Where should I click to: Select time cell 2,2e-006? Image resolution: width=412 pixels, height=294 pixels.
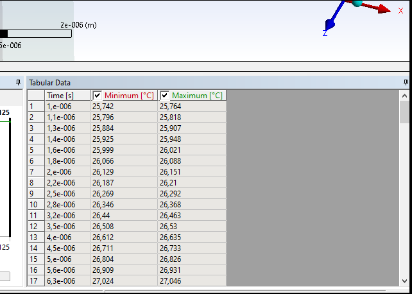pos(67,182)
